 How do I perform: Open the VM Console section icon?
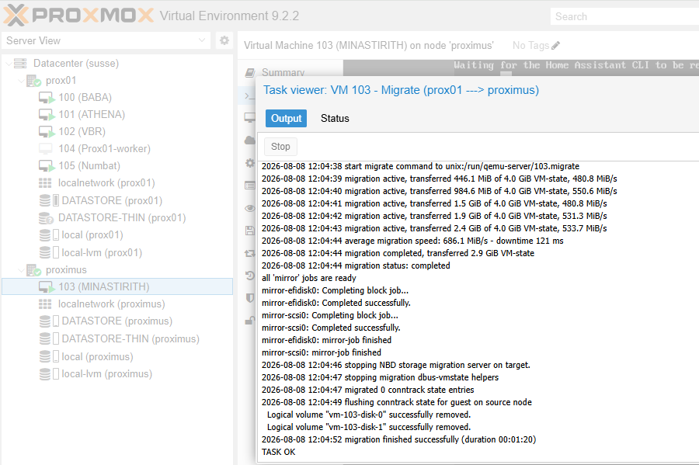point(249,95)
